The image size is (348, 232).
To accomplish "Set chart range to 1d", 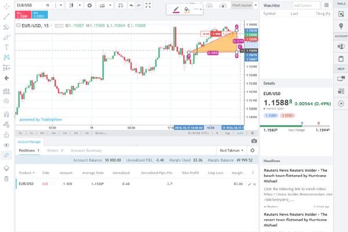I will point(86,133).
